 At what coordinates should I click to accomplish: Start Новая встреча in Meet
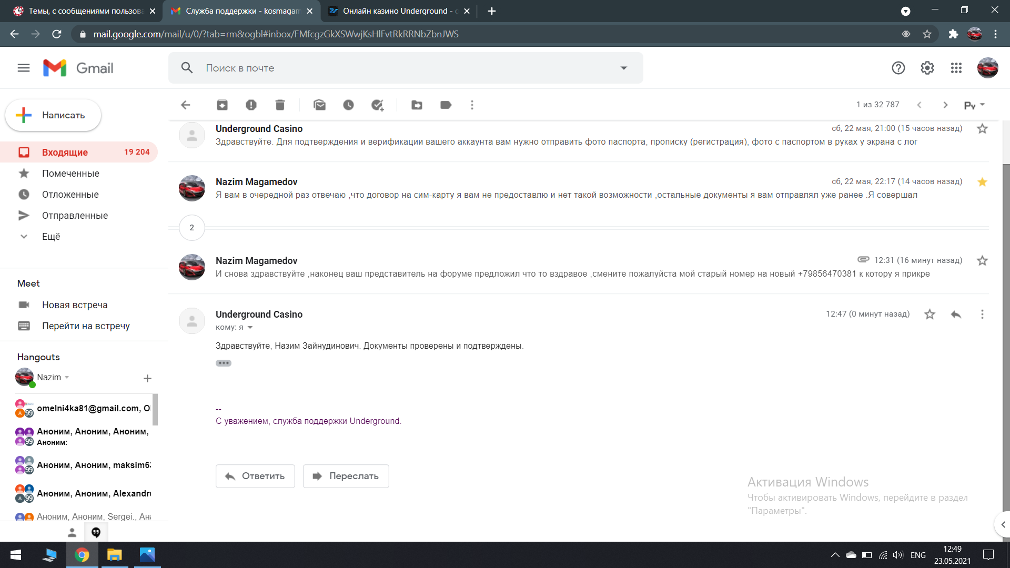point(75,305)
